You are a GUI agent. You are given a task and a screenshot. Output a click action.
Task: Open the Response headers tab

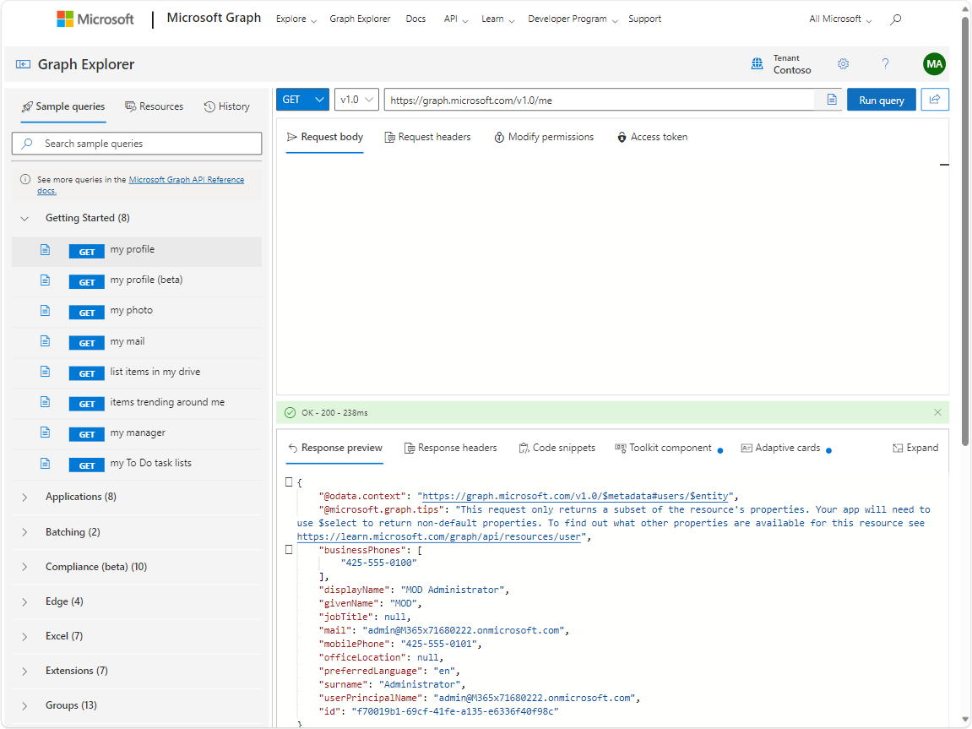tap(451, 448)
